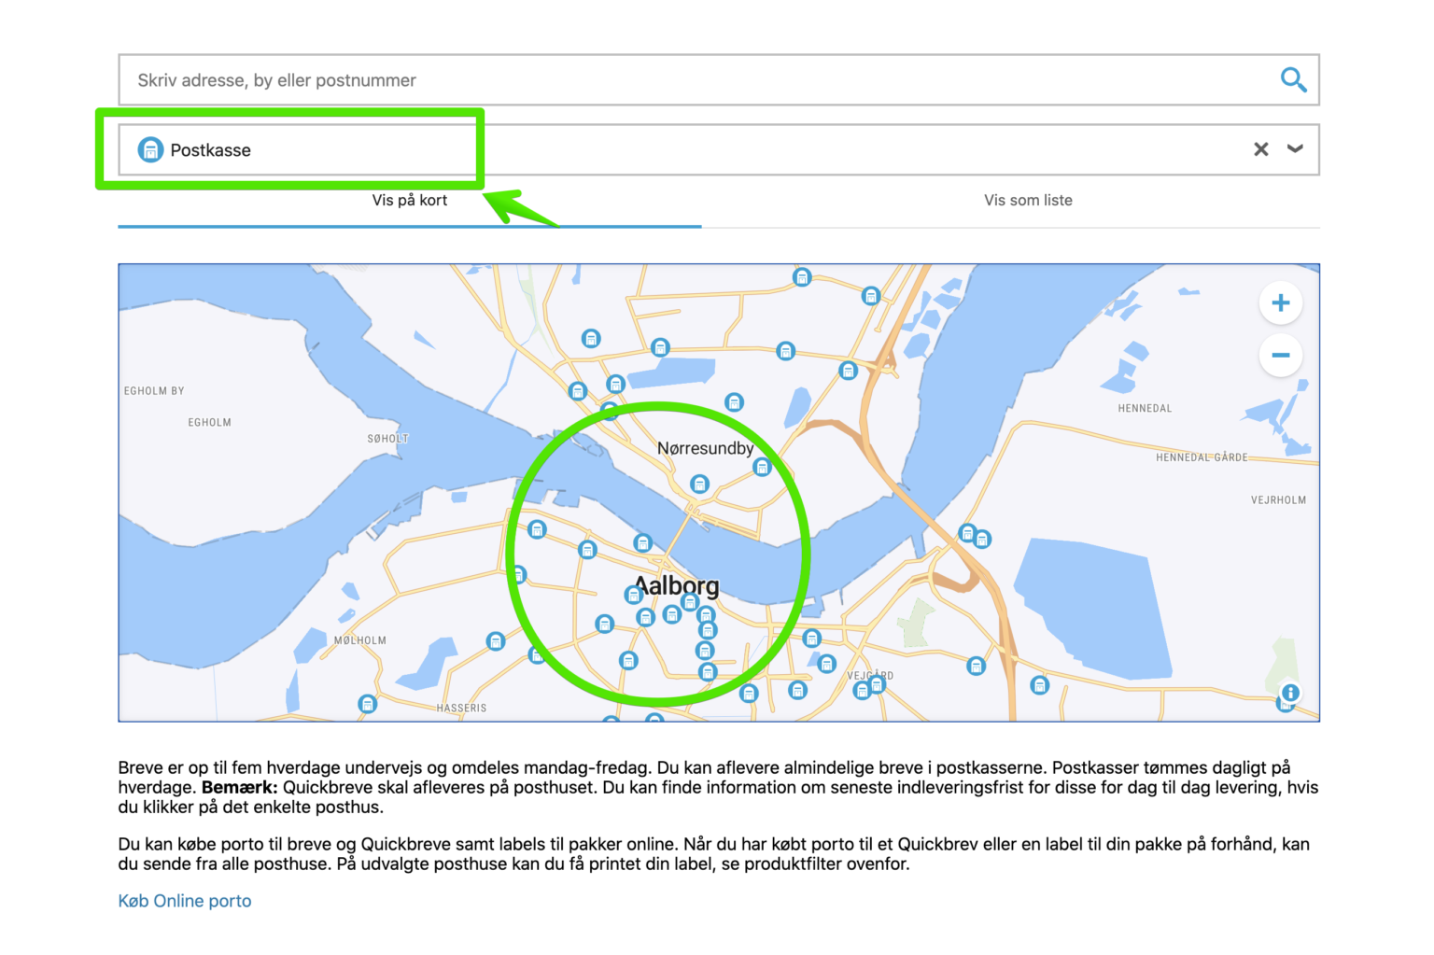The height and width of the screenshot is (955, 1434).
Task: Click the address search input field
Action: [654, 80]
